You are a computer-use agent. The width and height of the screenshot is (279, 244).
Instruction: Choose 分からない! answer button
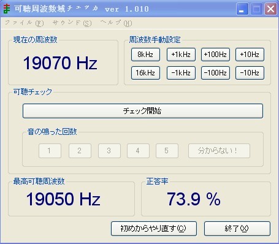pyautogui.click(x=219, y=151)
